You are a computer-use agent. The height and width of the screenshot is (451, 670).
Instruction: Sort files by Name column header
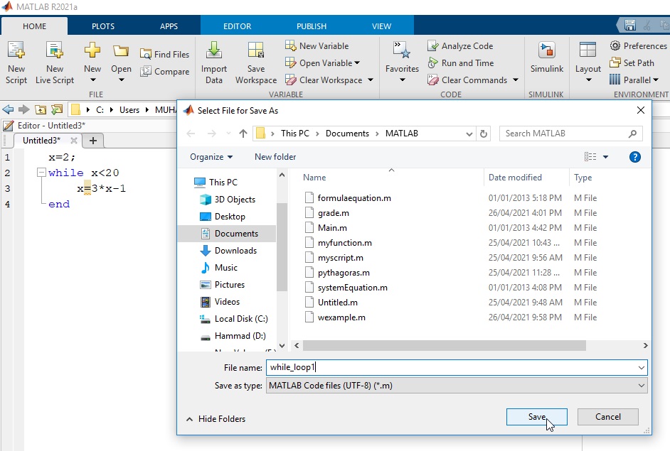point(314,178)
